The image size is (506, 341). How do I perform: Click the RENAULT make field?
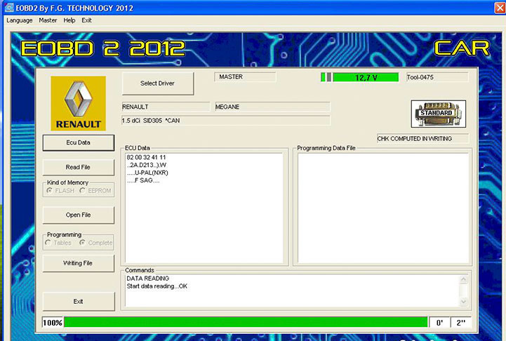tap(166, 107)
